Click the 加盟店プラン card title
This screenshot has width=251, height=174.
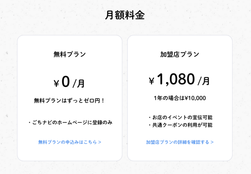coord(180,55)
